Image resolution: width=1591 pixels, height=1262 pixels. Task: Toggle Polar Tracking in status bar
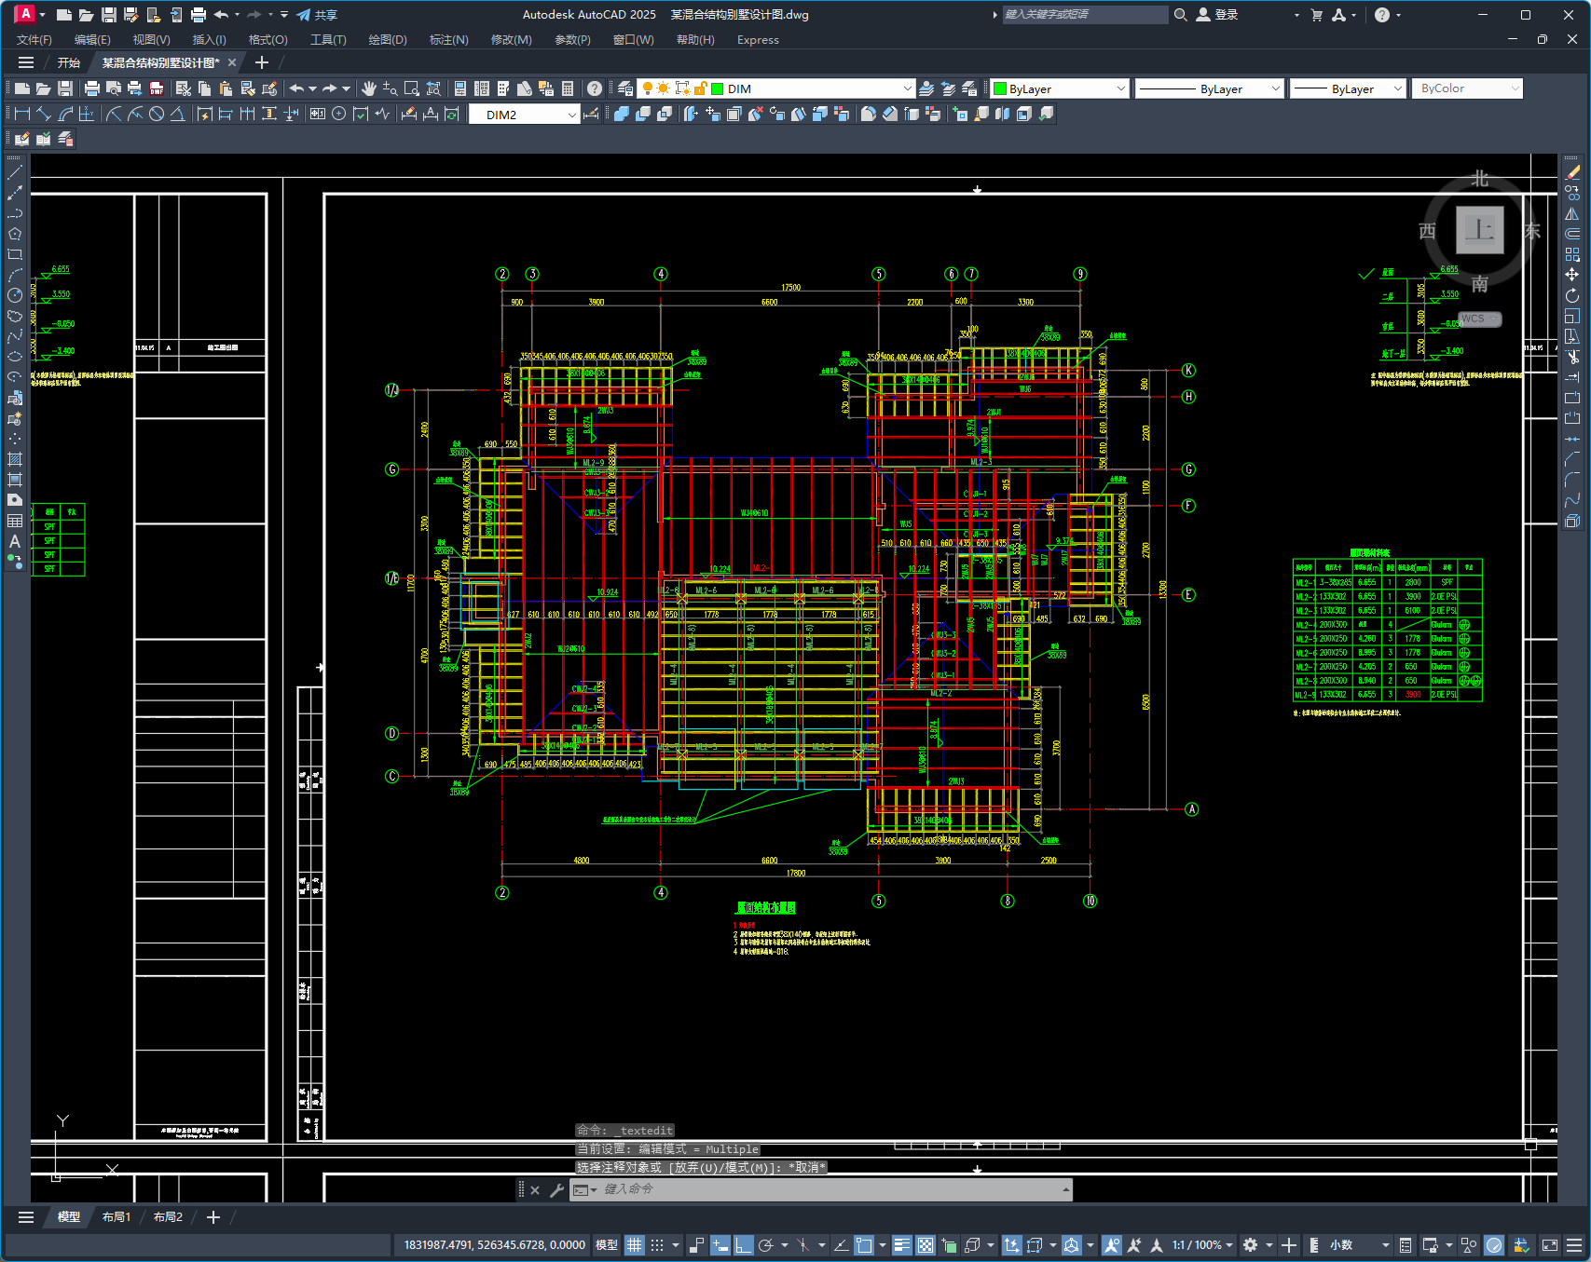click(766, 1245)
